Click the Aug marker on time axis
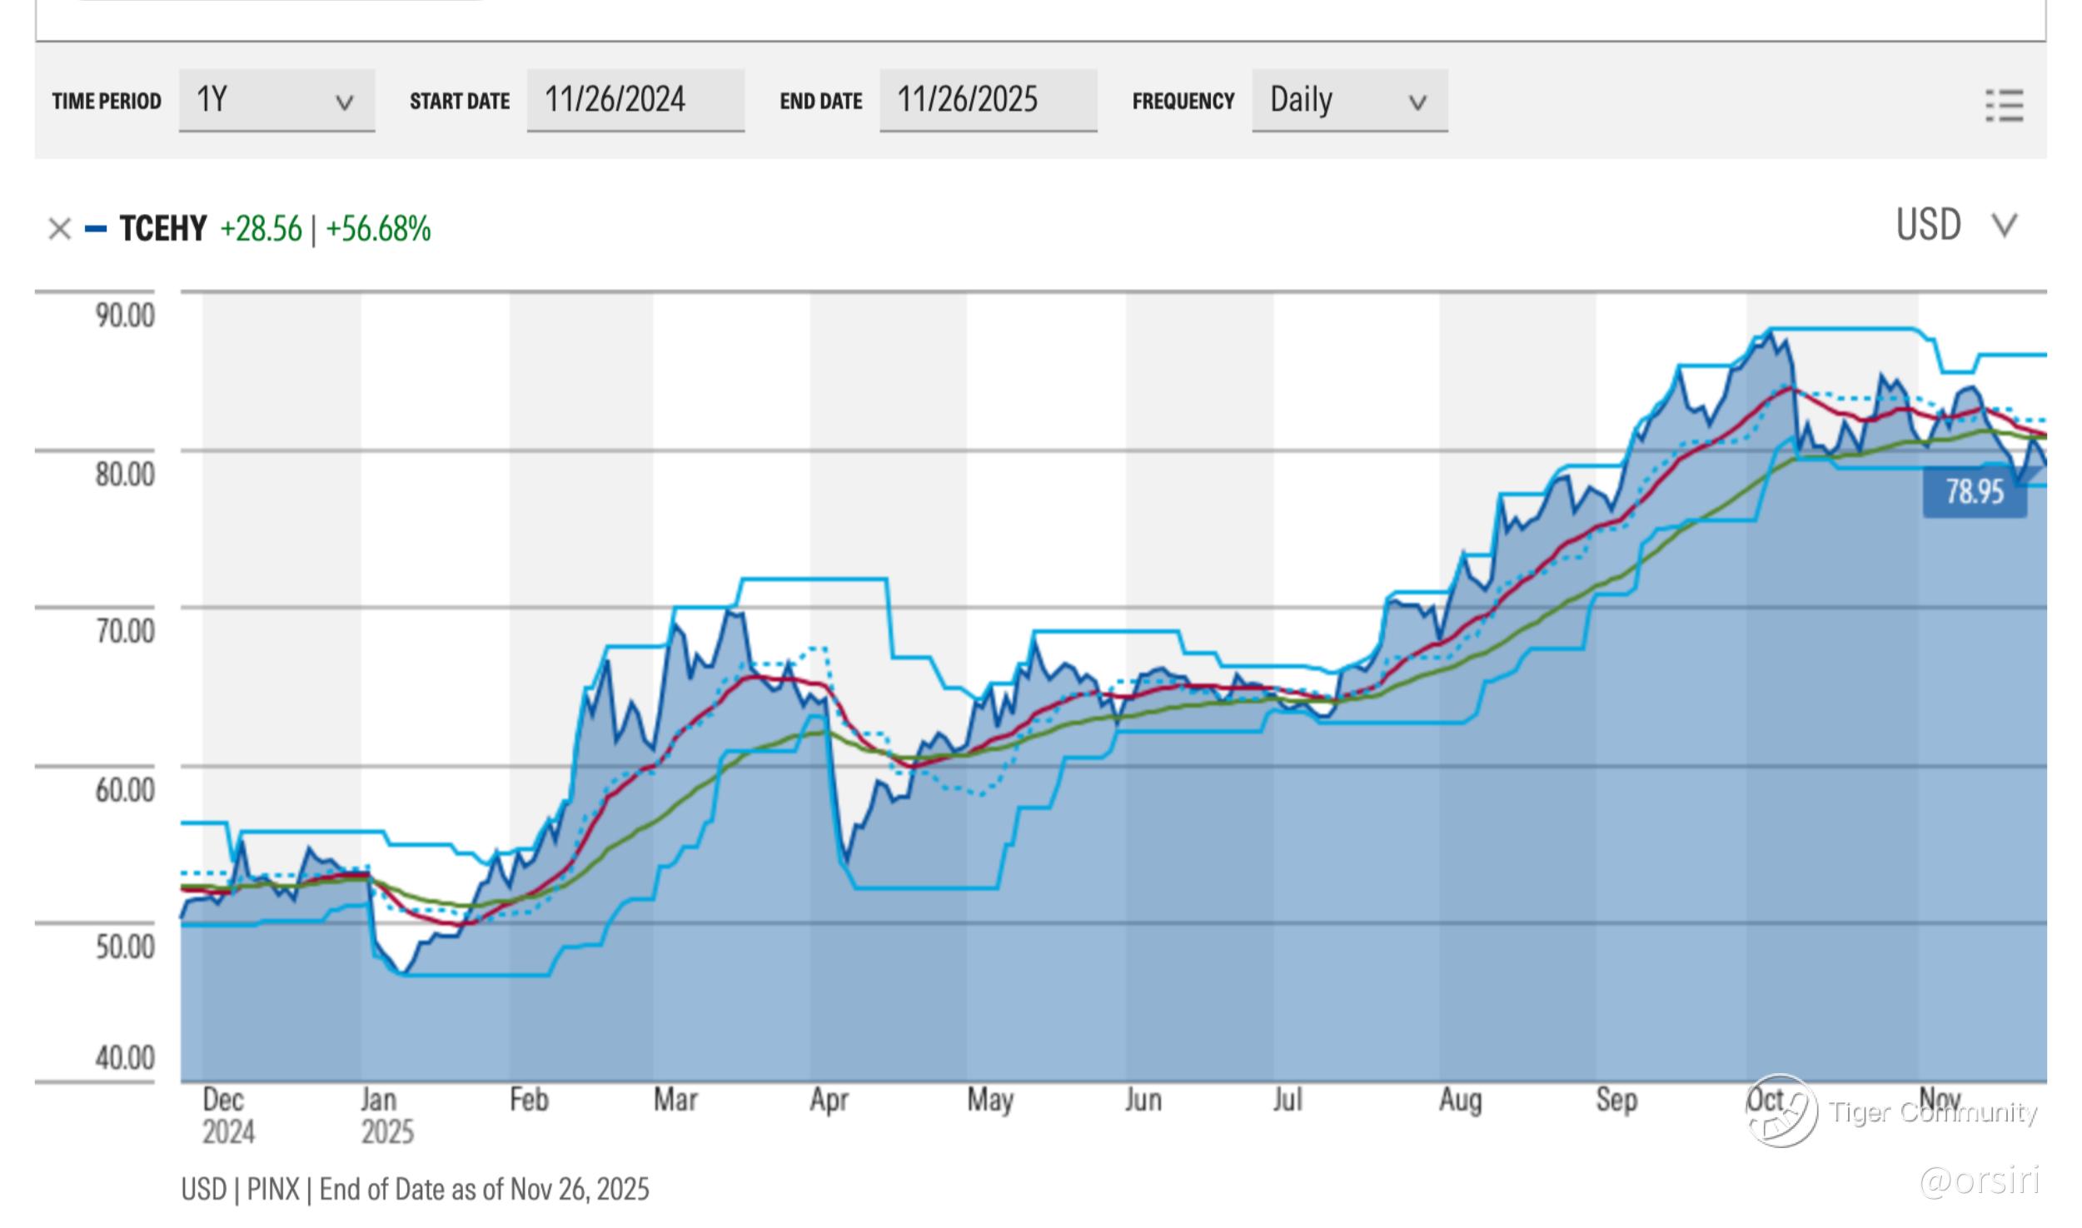Screen dimensions: 2082x1228 click(x=1460, y=1101)
